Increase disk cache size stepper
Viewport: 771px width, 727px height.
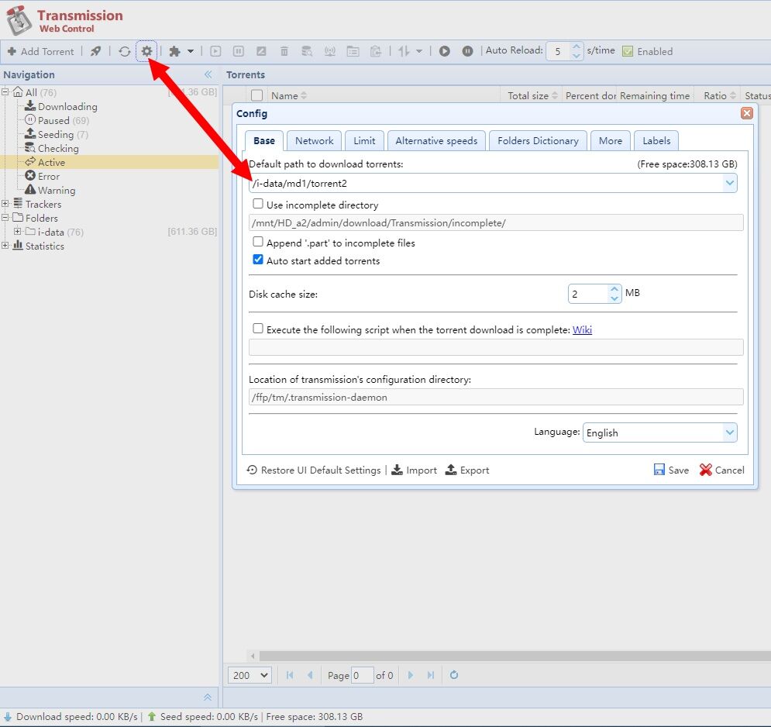point(614,289)
